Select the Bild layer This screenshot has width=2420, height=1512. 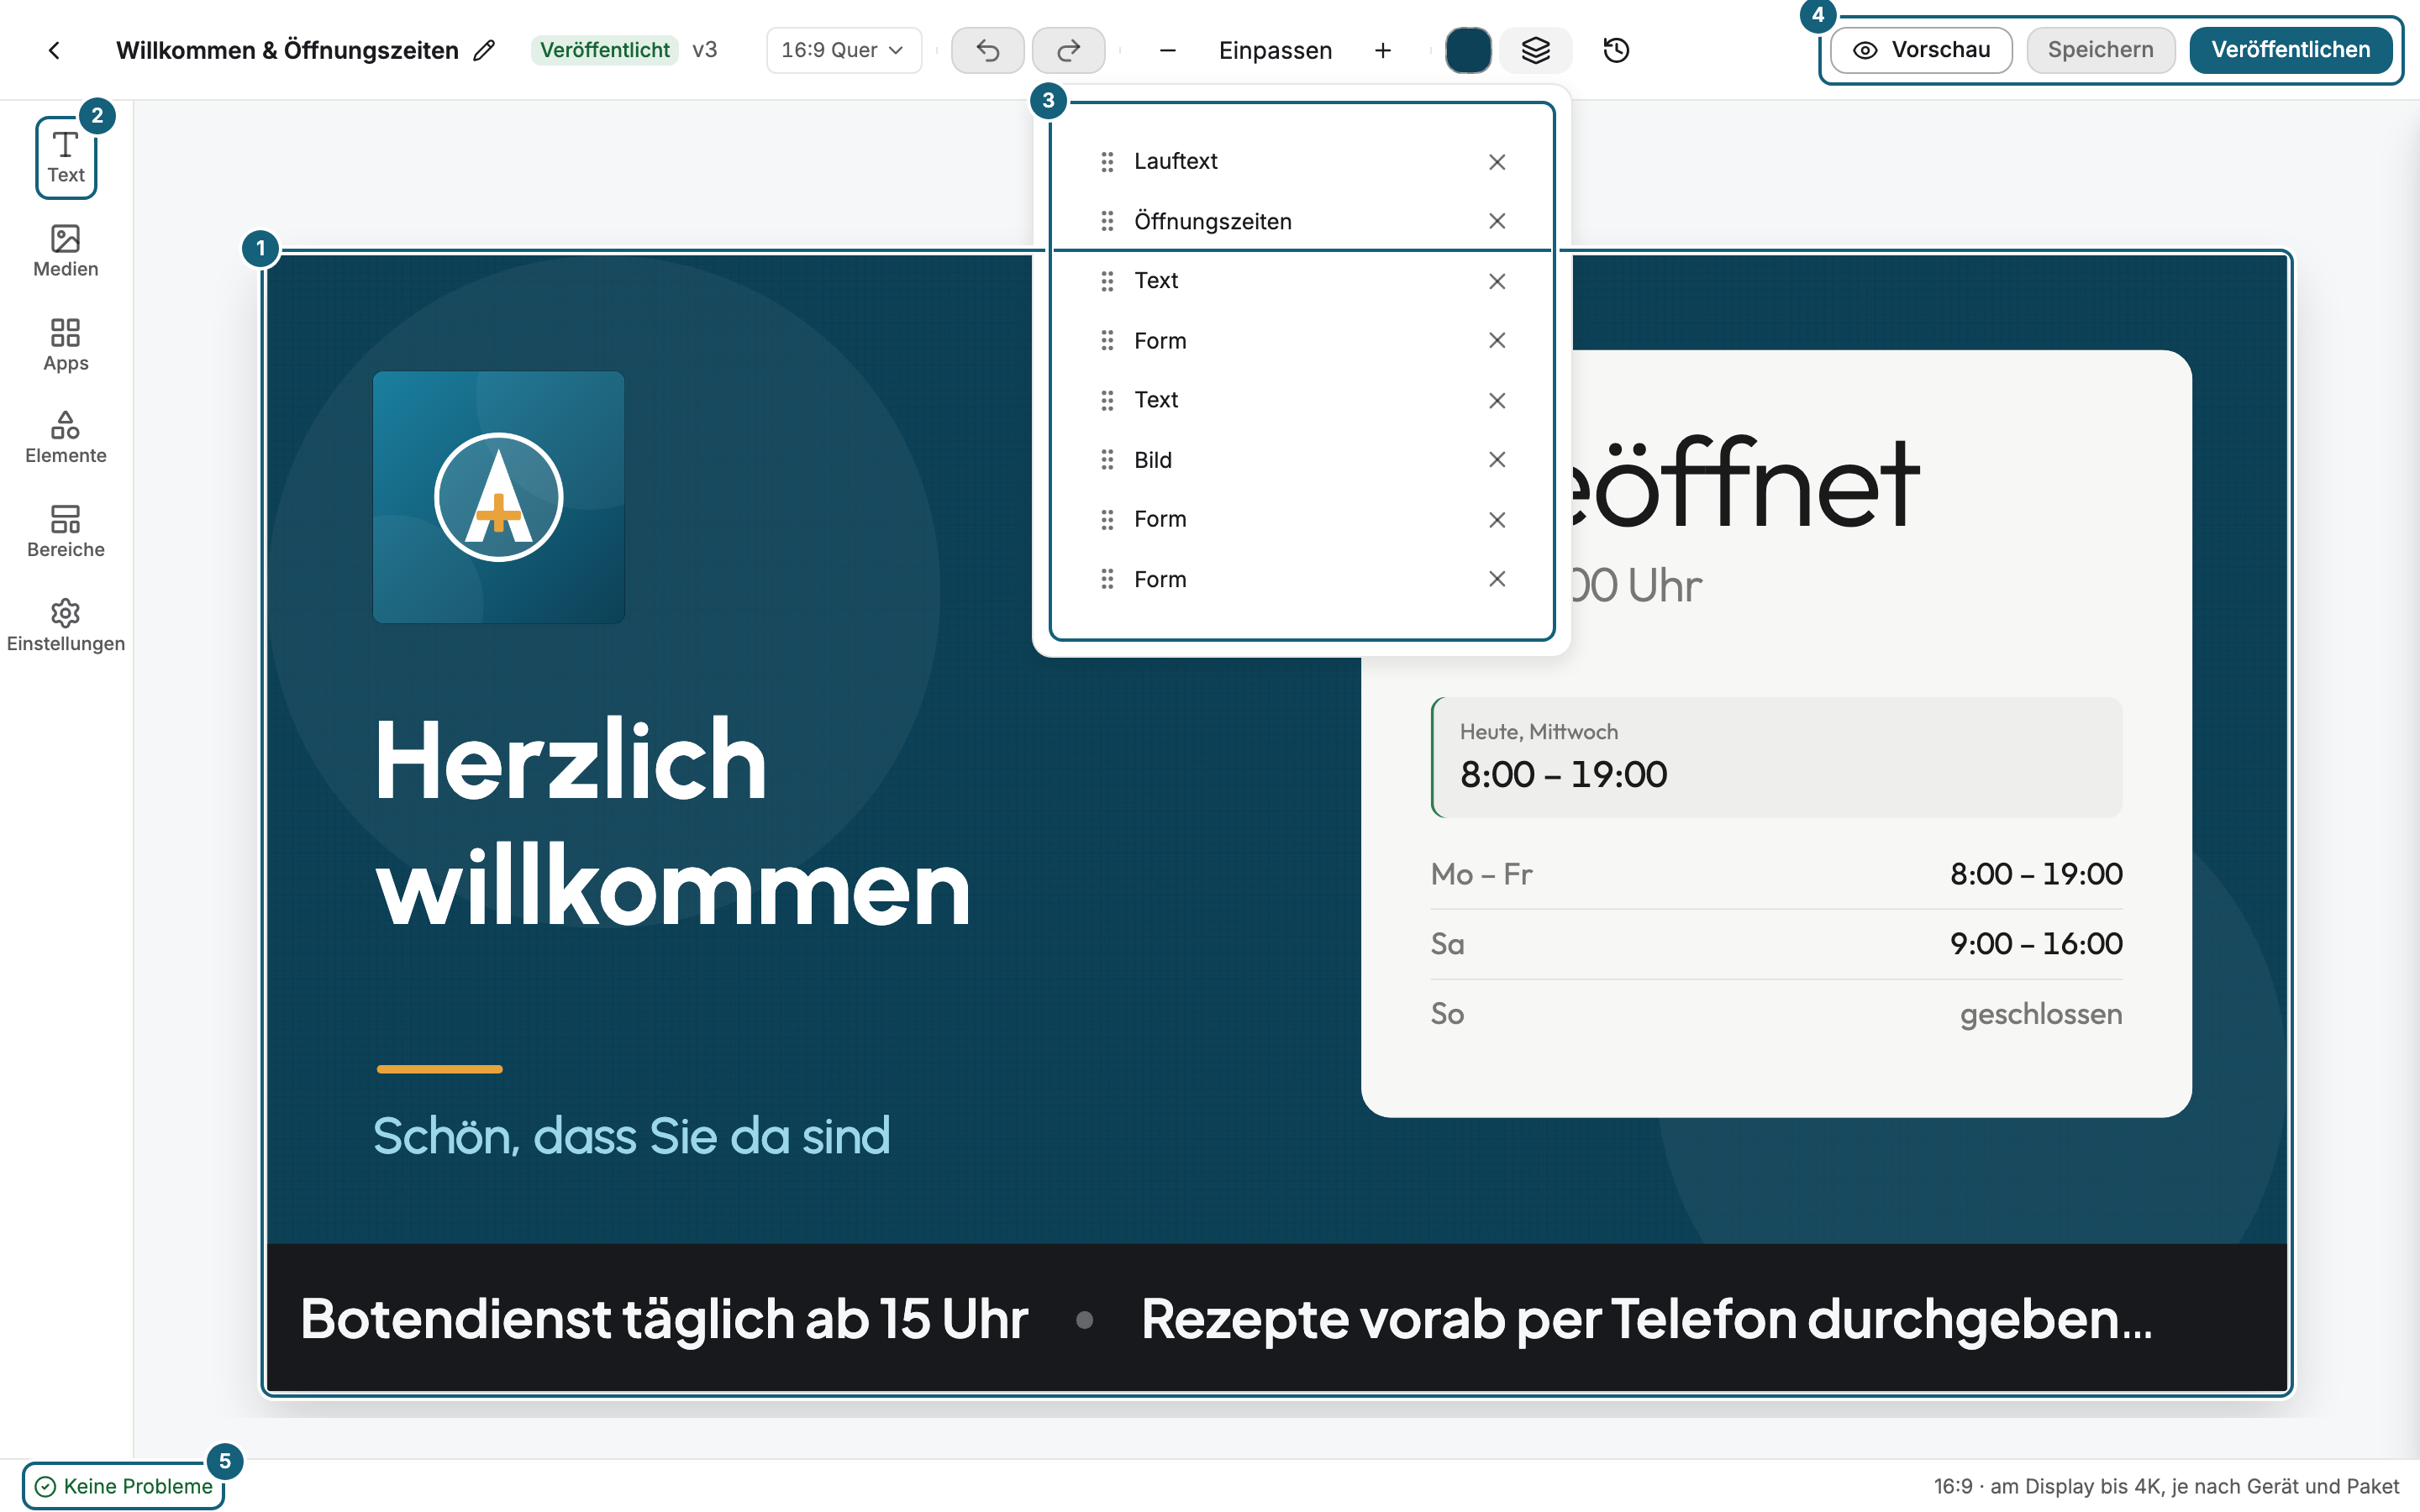click(1301, 460)
